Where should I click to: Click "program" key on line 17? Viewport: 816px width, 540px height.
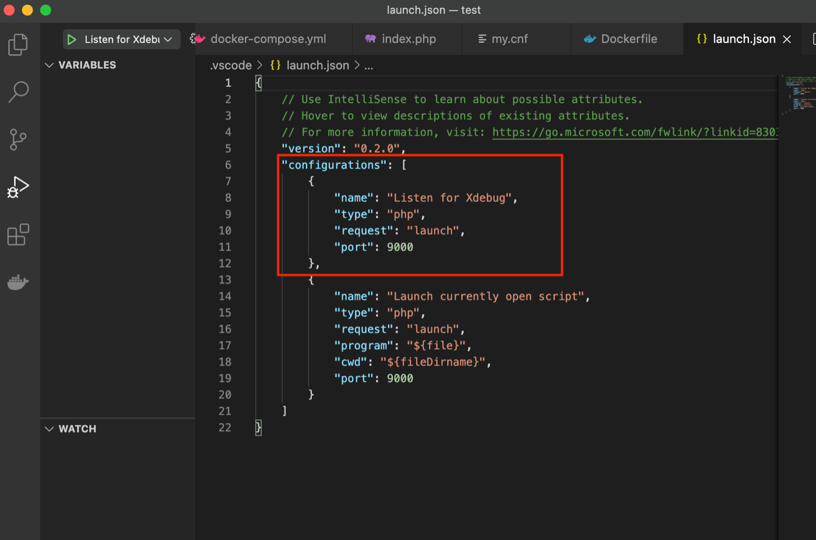point(364,345)
